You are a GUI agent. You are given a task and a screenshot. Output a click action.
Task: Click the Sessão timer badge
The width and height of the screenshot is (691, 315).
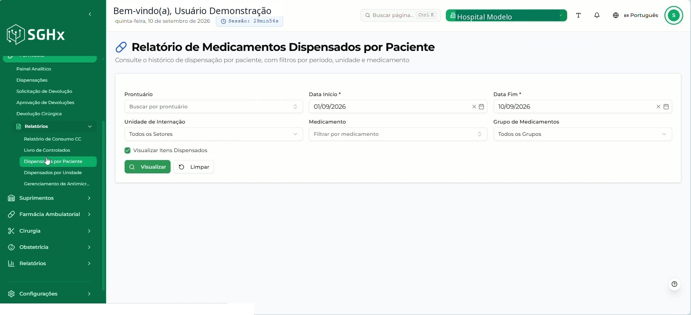tap(250, 21)
